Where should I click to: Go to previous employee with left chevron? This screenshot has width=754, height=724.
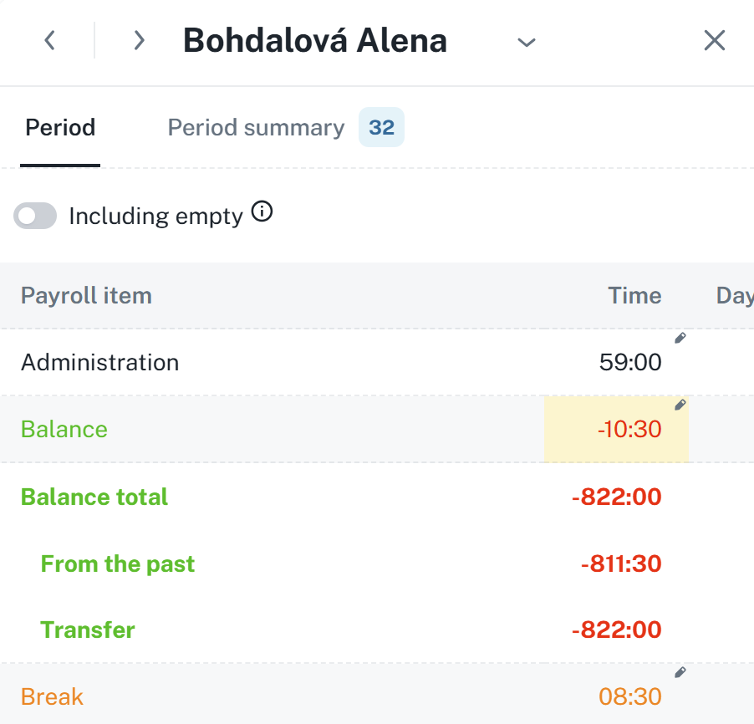pos(50,40)
